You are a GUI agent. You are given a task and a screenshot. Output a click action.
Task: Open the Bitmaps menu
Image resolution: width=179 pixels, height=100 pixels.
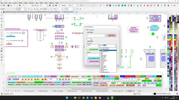tap(32, 3)
